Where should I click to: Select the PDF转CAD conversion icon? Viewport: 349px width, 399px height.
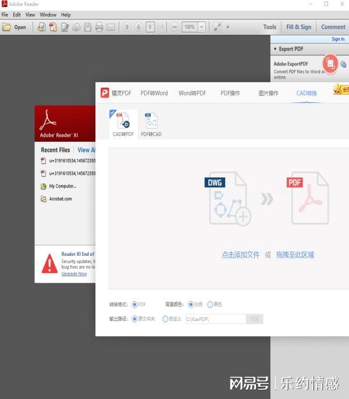[x=151, y=124]
